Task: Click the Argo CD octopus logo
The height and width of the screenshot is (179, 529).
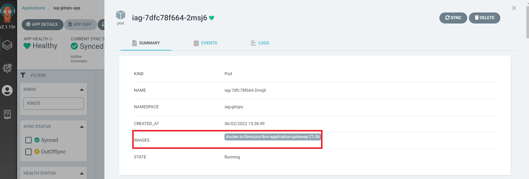Action: pos(8,13)
